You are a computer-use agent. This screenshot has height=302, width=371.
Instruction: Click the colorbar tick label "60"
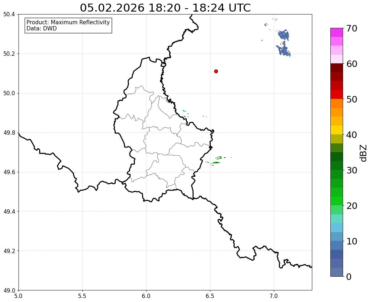tap(352, 64)
